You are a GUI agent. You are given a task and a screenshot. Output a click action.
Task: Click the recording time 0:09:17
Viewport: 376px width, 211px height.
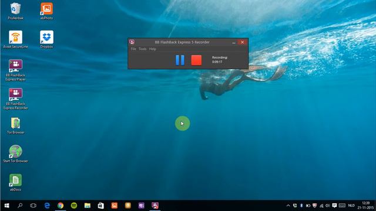coord(217,62)
